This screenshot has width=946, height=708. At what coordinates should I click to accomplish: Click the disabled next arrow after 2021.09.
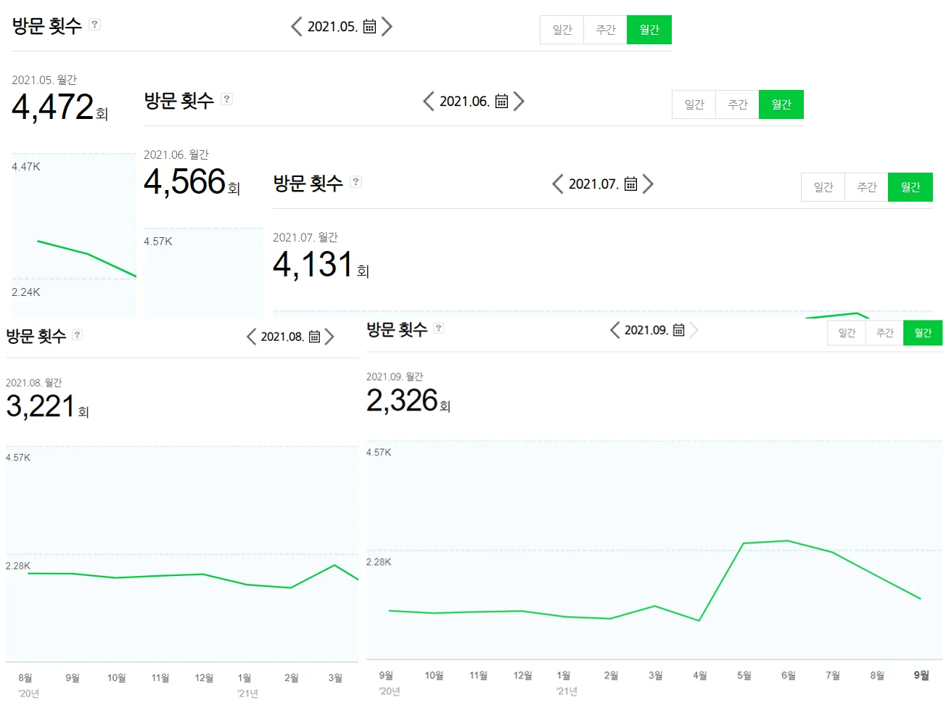(x=694, y=330)
